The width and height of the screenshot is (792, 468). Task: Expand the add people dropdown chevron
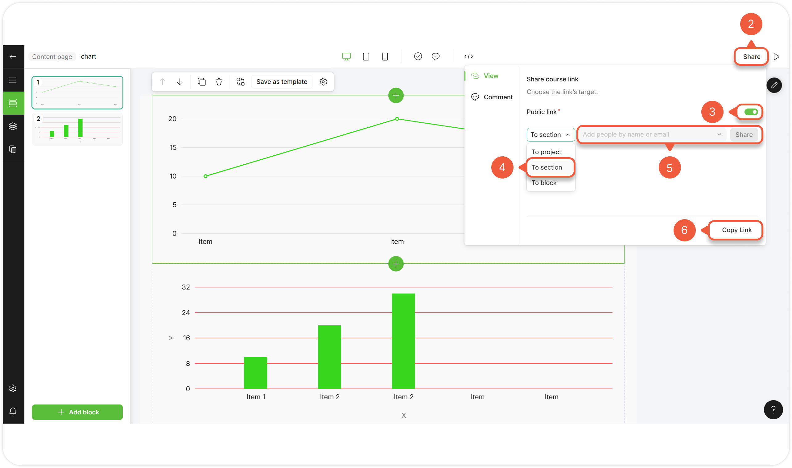(719, 134)
